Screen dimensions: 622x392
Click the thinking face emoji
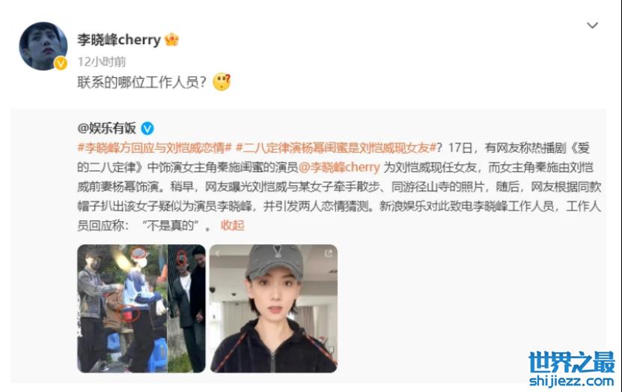[x=222, y=82]
